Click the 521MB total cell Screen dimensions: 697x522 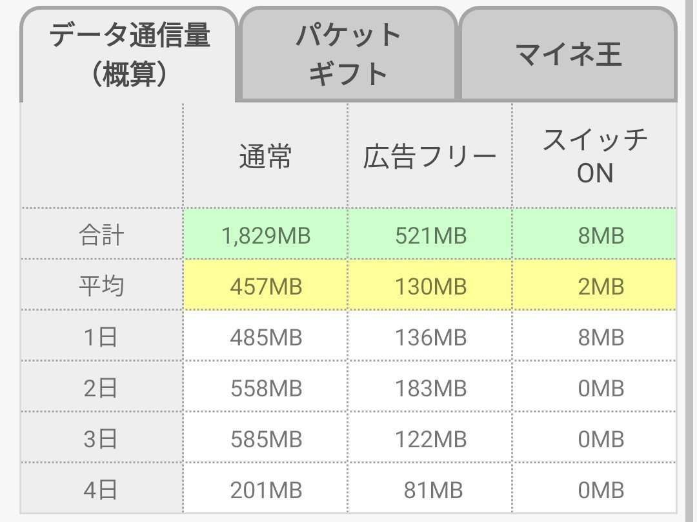click(x=430, y=234)
